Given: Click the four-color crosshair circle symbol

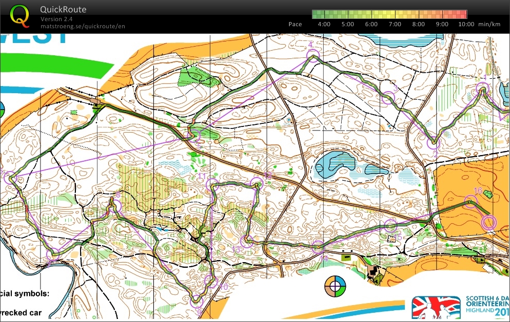Looking at the screenshot, I should coord(336,286).
